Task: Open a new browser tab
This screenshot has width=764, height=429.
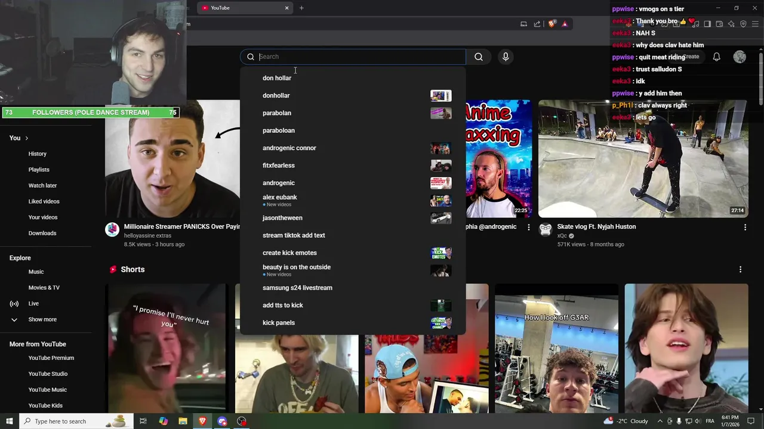Action: coord(301,8)
